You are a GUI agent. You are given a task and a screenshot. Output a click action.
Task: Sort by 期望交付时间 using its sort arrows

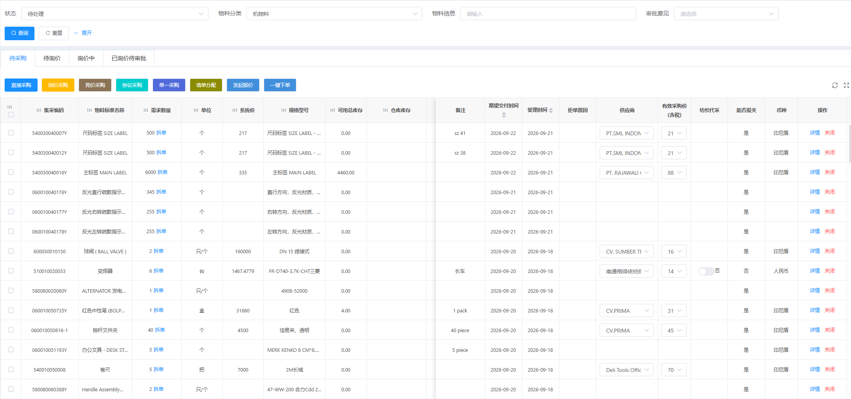tap(504, 115)
